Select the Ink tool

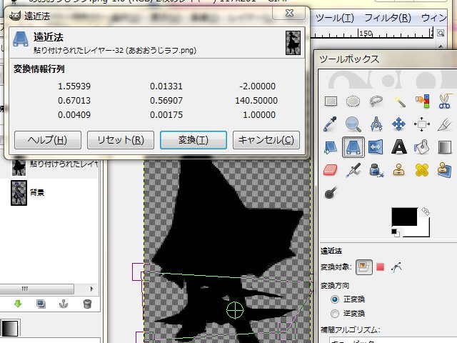coord(376,170)
